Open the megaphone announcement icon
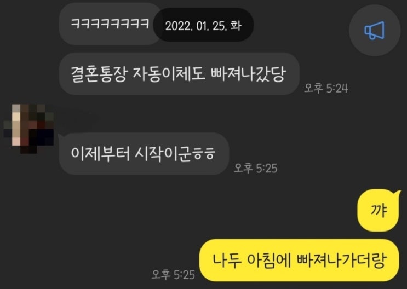Viewport: 407px width, 289px height. (374, 30)
